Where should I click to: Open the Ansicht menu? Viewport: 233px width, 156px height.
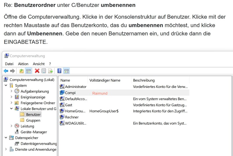[x=39, y=64]
